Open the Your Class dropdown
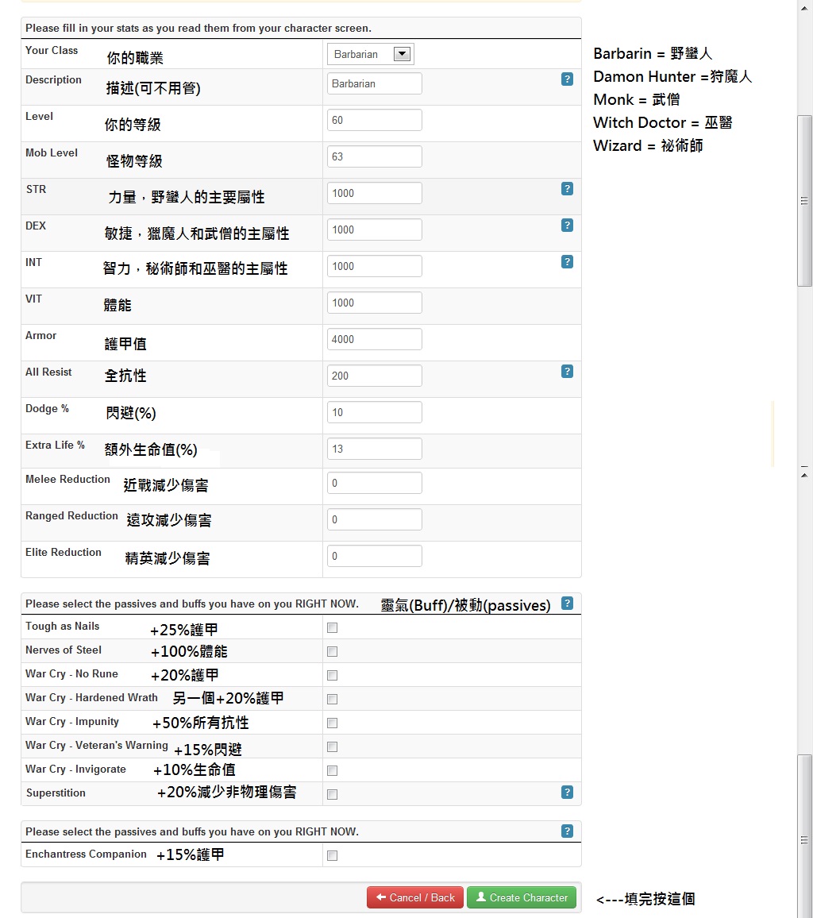This screenshot has width=813, height=918. click(370, 55)
